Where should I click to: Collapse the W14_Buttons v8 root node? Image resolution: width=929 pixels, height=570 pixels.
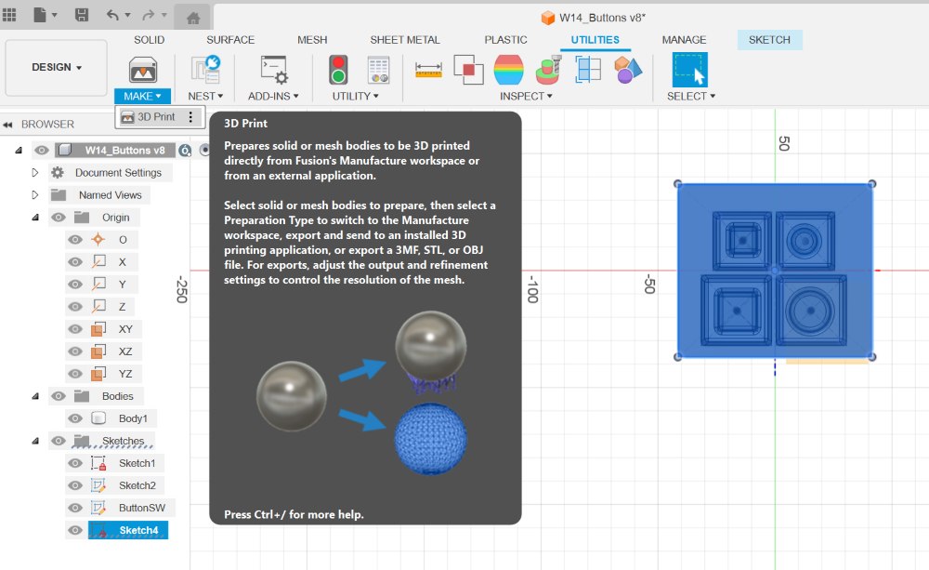(x=19, y=151)
